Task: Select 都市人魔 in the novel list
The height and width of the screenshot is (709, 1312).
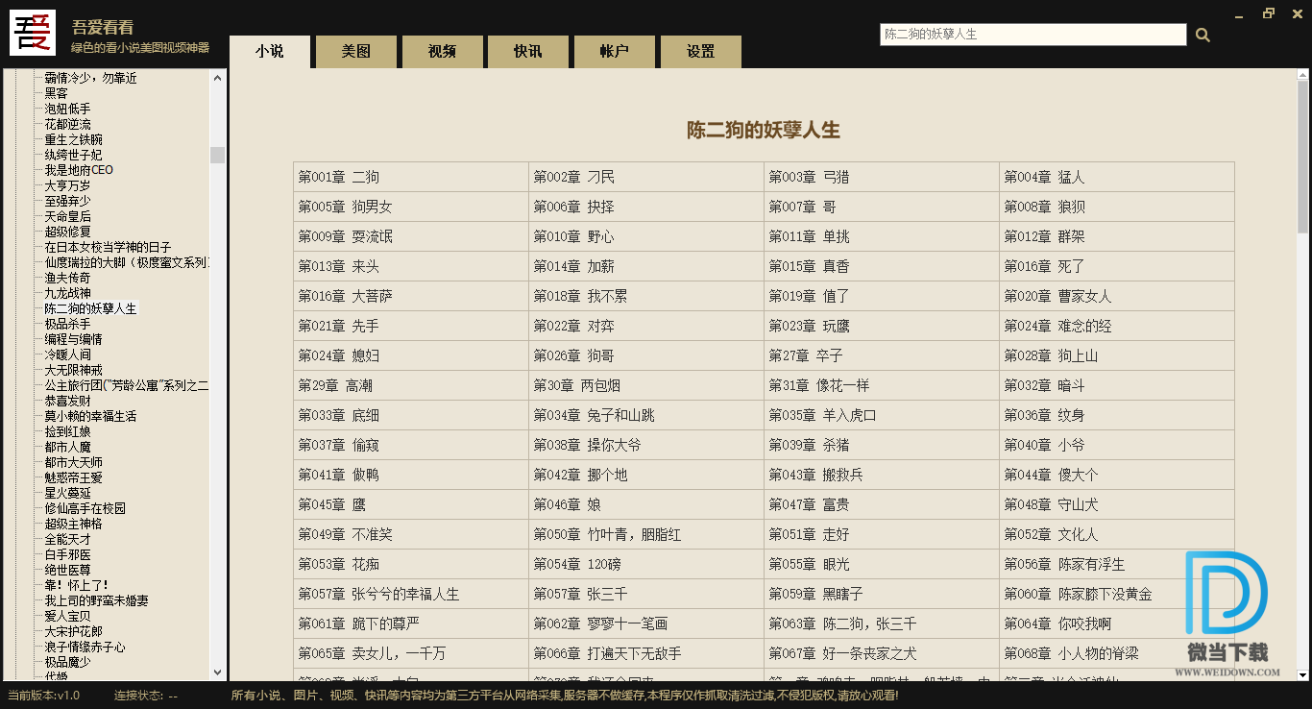Action: tap(67, 447)
